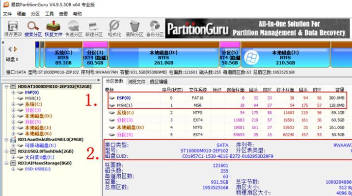This screenshot has height=196, width=352.
Task: Switch to the 扇区编辑 tab
Action: point(159,82)
